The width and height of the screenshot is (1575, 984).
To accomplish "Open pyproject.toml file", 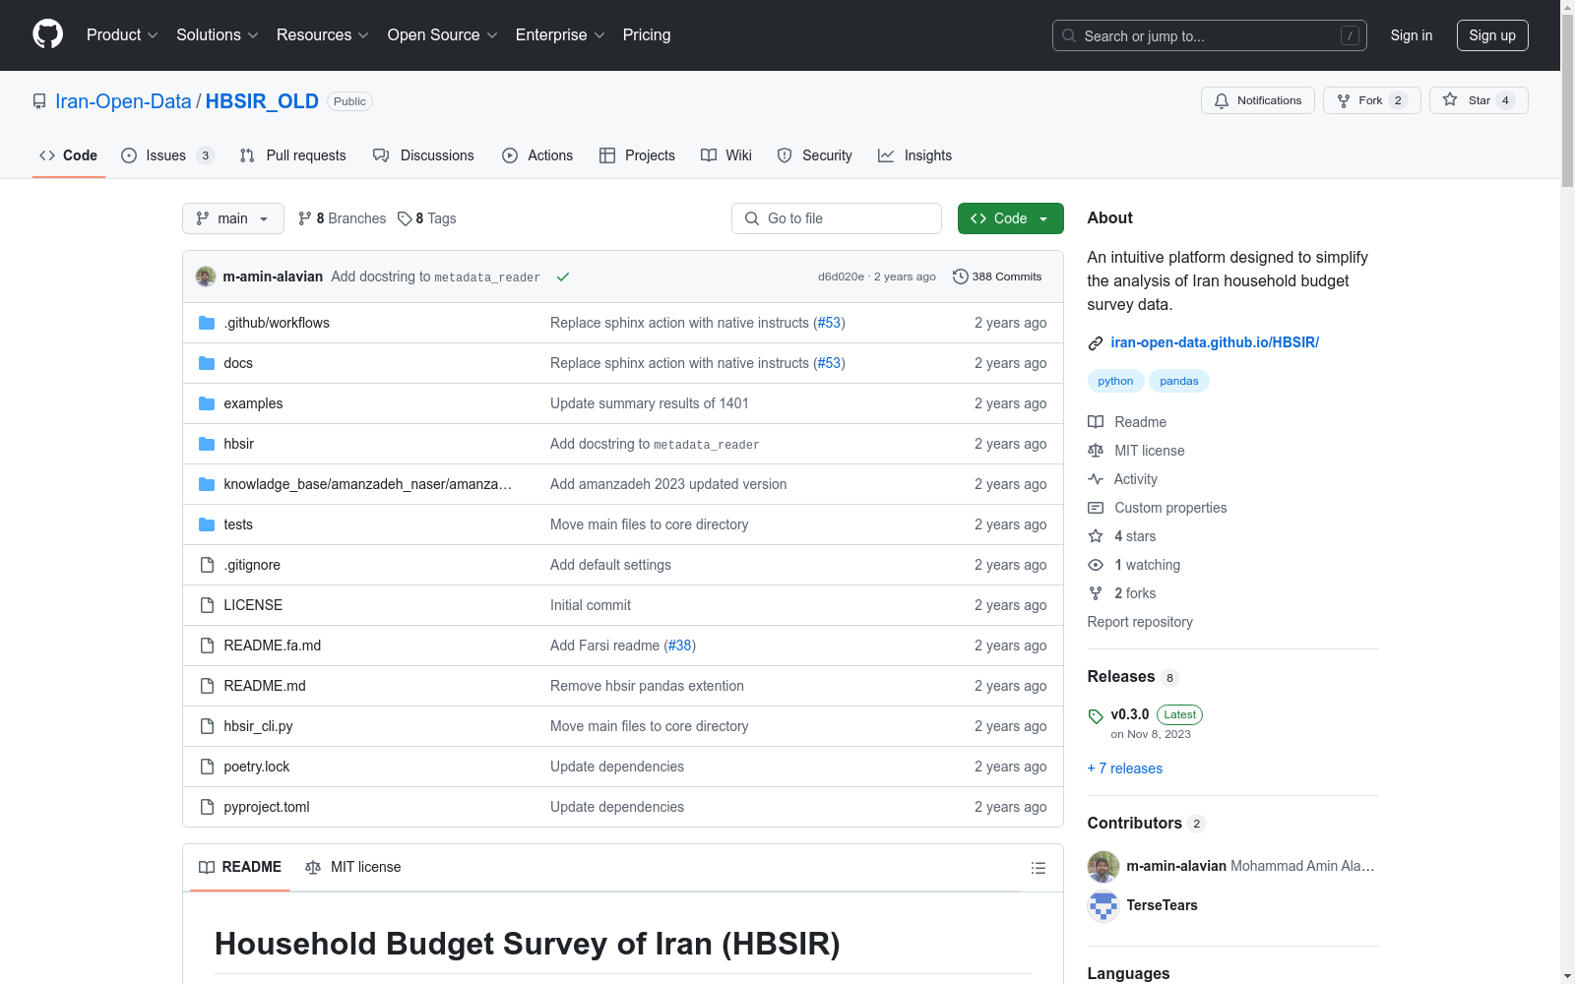I will [267, 807].
